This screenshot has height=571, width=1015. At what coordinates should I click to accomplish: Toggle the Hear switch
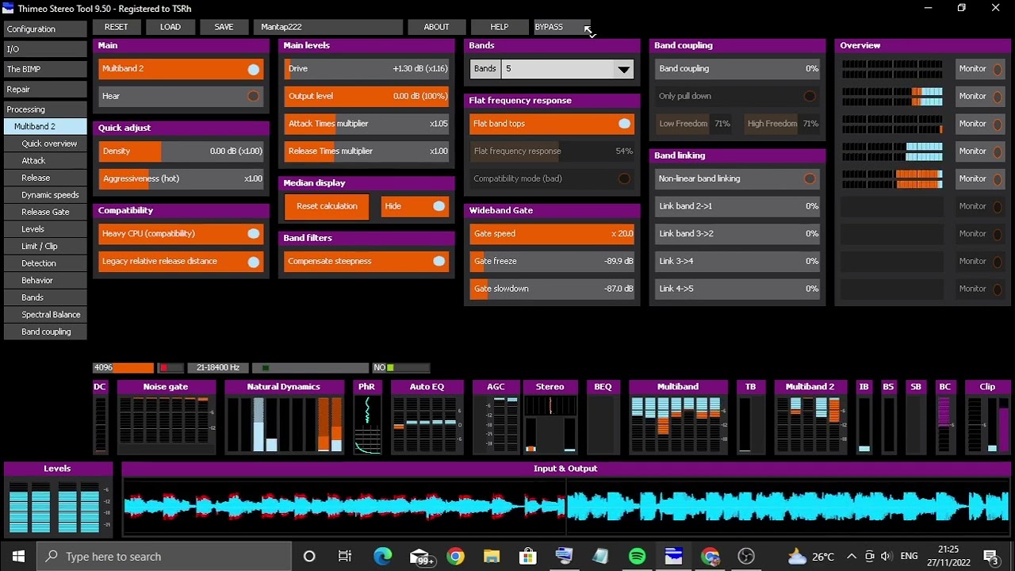pyautogui.click(x=253, y=96)
